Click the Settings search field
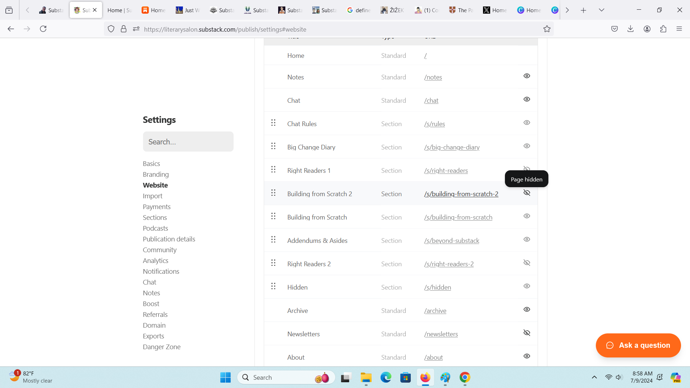The width and height of the screenshot is (690, 388). click(188, 142)
